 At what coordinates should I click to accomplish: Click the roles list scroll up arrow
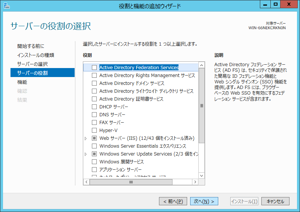(202, 65)
